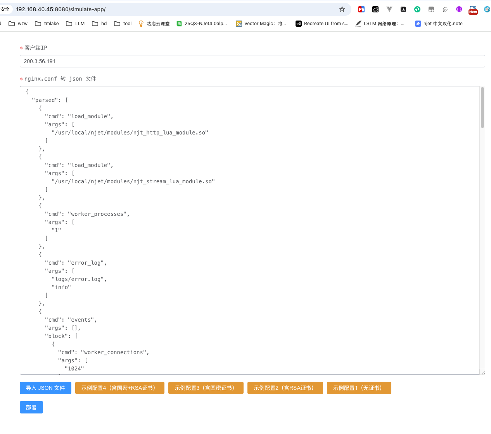Bookmark this page with the star icon
This screenshot has width=491, height=434.
coord(342,9)
